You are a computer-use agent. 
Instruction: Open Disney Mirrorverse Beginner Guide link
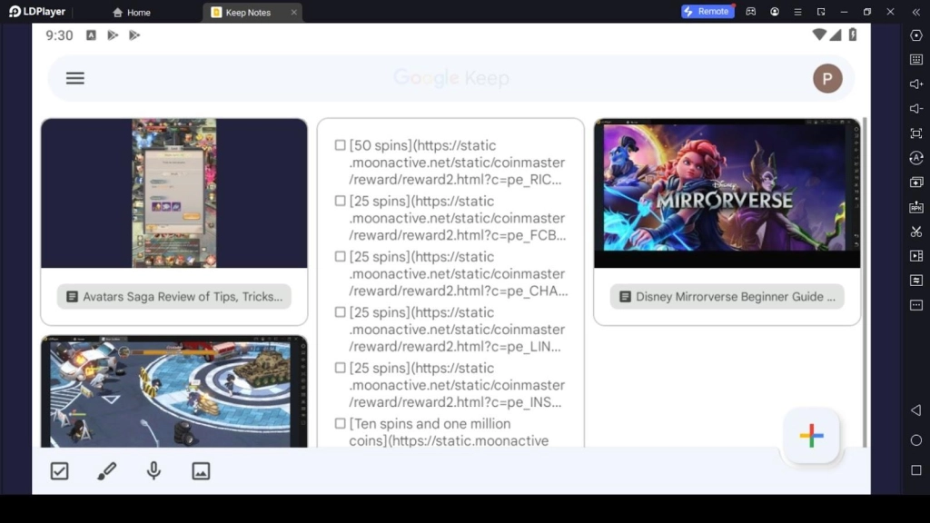click(727, 297)
